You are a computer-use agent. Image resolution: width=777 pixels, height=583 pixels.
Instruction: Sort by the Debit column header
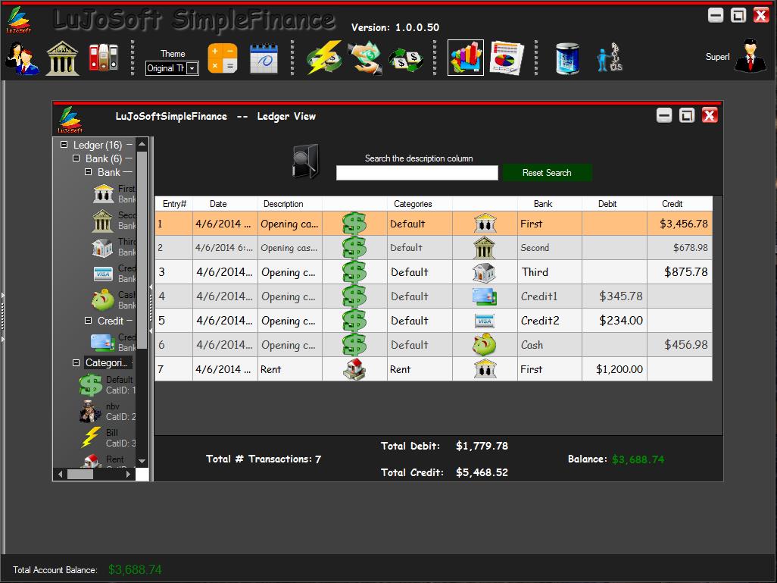(x=614, y=204)
